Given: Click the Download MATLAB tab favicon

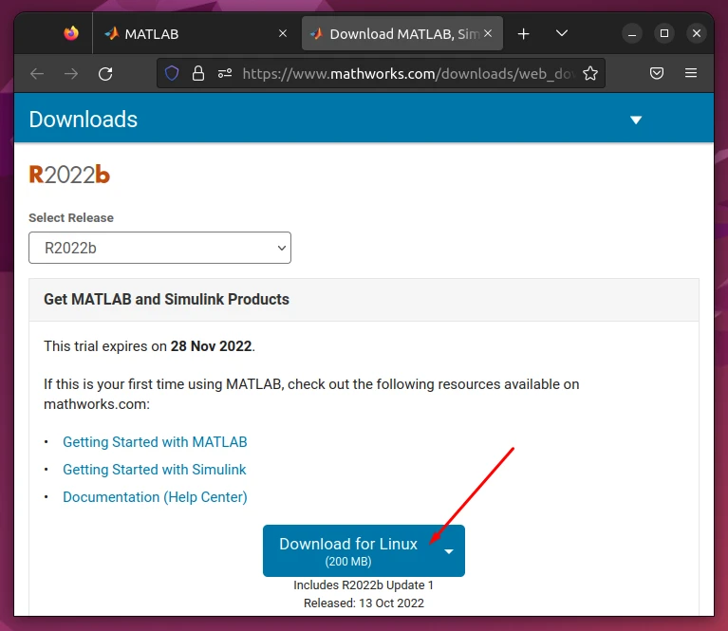Looking at the screenshot, I should (316, 33).
